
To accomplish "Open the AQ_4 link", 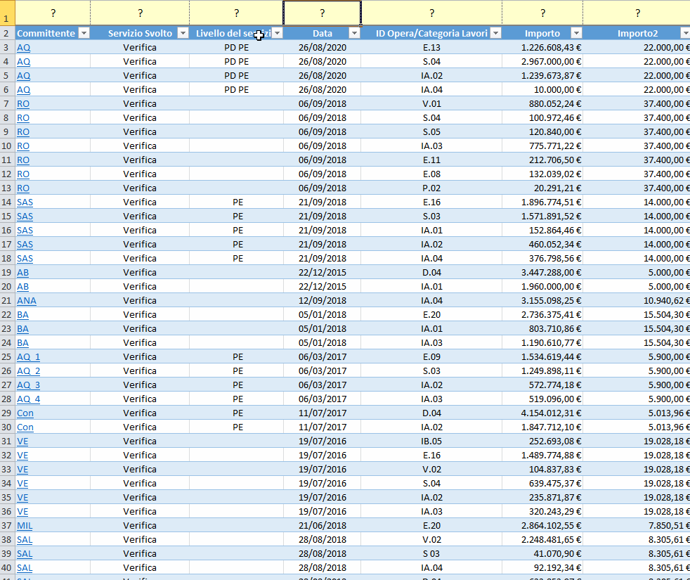I will pyautogui.click(x=29, y=399).
